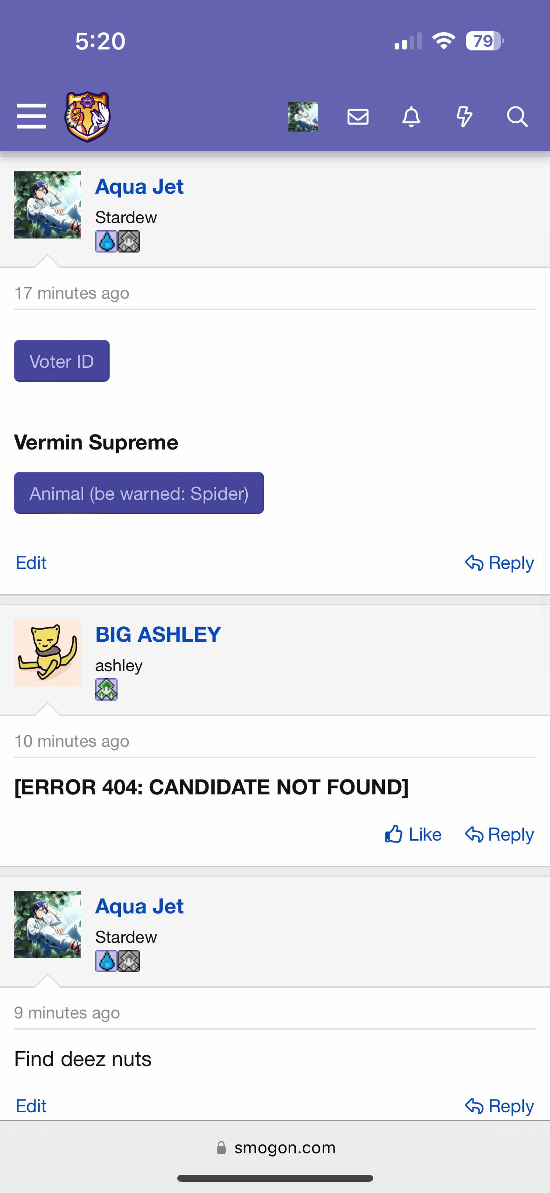Open the account avatar in the header
Viewport: 550px width, 1193px height.
[x=303, y=117]
